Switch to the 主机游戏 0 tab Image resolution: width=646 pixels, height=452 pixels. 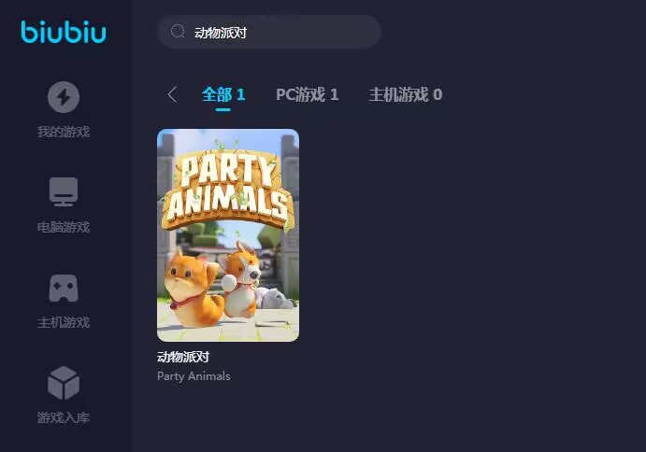click(406, 94)
